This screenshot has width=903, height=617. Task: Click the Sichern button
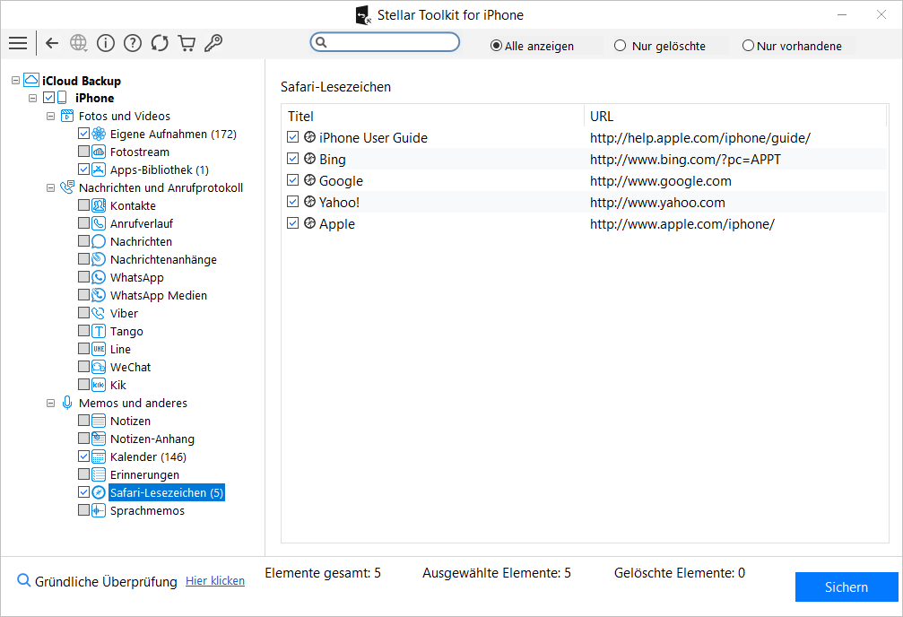point(847,587)
